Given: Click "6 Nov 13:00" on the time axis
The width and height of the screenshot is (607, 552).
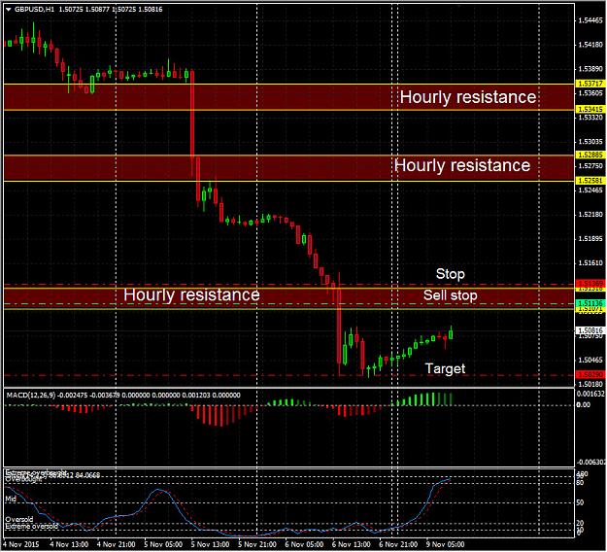Looking at the screenshot, I should [352, 544].
